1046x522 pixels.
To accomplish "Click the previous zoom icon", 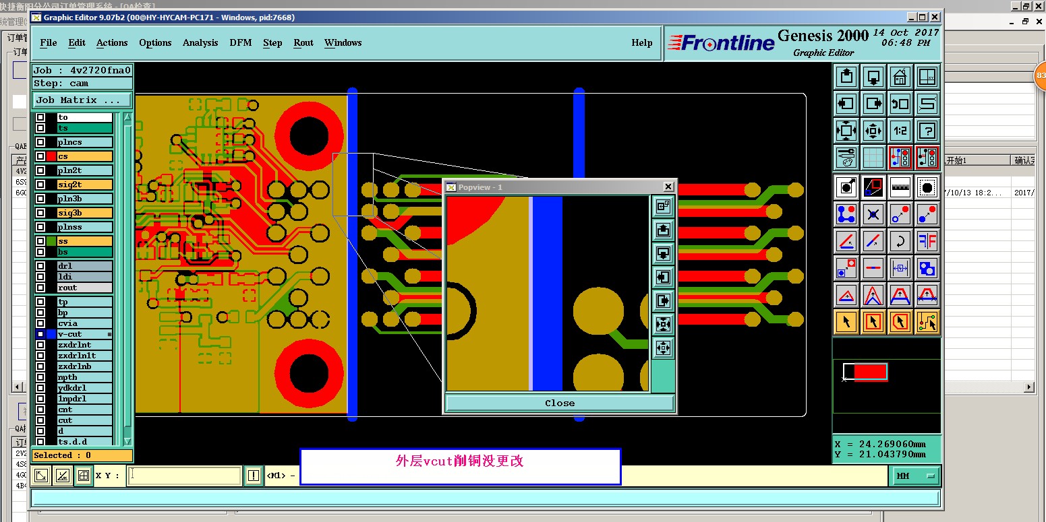I will (900, 104).
